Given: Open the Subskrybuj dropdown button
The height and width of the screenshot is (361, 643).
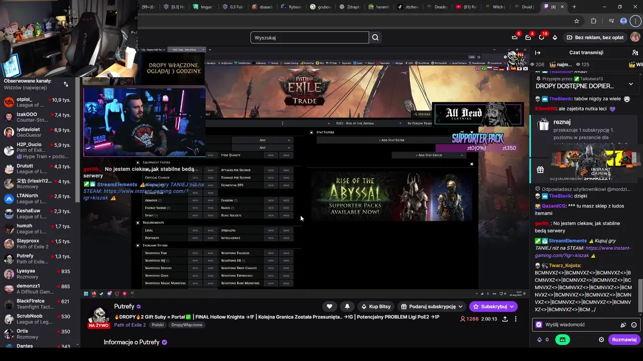Looking at the screenshot, I should (493, 306).
